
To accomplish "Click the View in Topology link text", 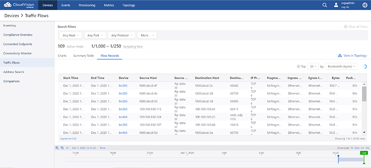I will [x=355, y=55].
